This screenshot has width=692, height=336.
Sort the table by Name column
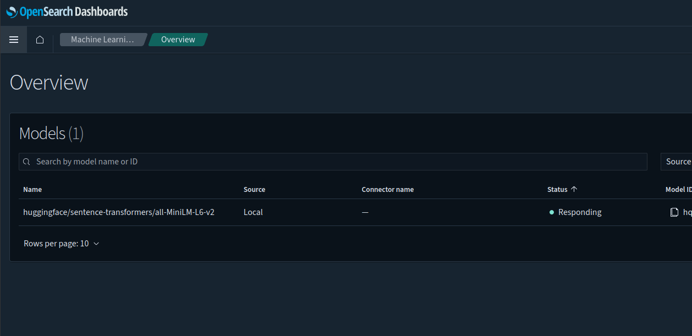(x=32, y=189)
